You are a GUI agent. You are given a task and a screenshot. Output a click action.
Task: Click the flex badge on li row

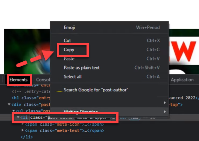pos(135,118)
